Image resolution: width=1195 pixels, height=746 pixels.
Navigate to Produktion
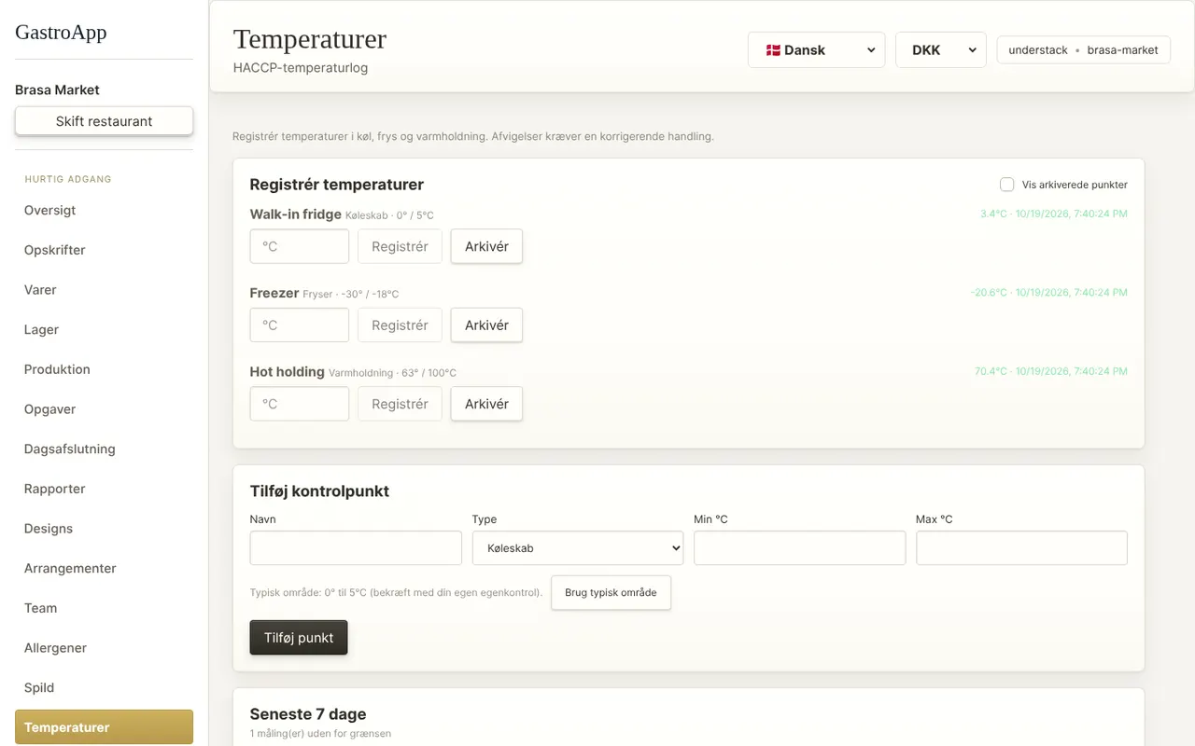(104, 369)
